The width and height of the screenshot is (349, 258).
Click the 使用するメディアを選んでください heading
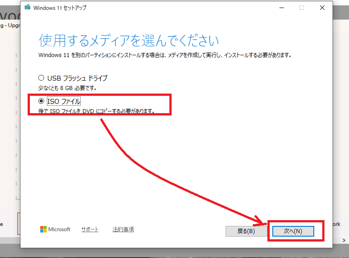pyautogui.click(x=129, y=41)
